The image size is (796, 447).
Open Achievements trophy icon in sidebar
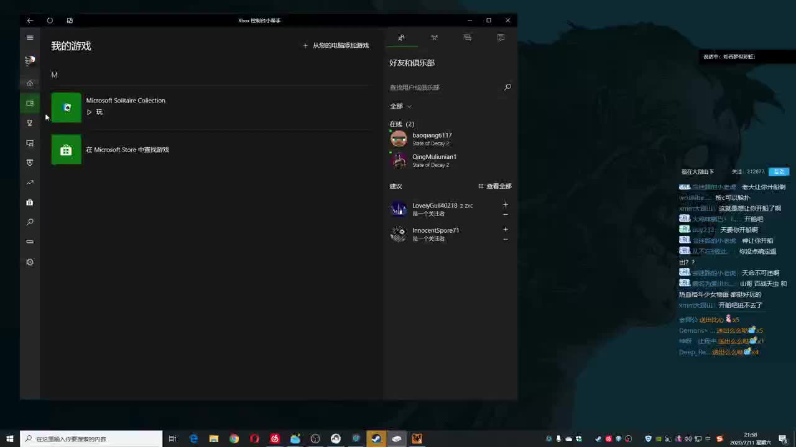click(30, 123)
